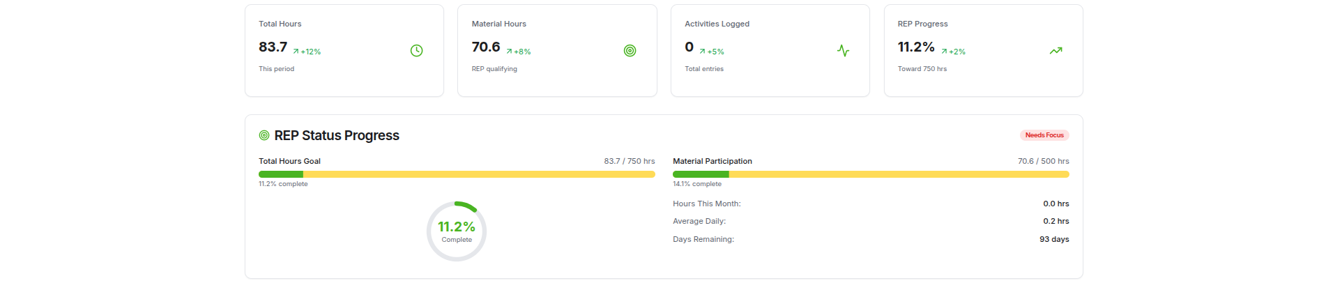Select the 0 Activities Logged value
Image resolution: width=1326 pixels, height=283 pixels.
[689, 47]
